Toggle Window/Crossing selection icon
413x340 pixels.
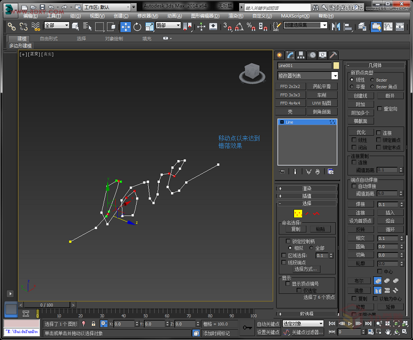click(x=111, y=27)
